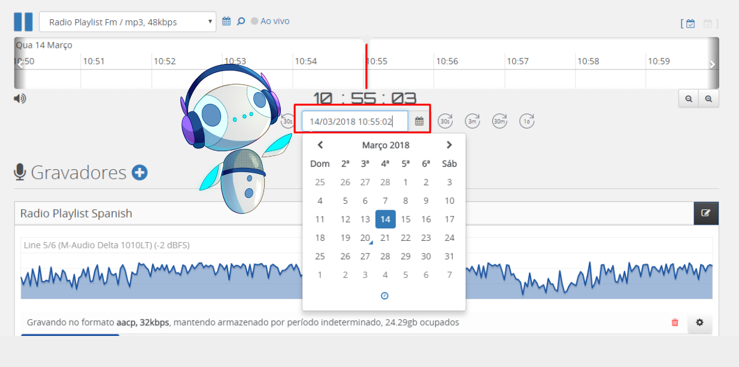Viewport: 739px width, 367px height.
Task: Select day 15 in the calendar
Action: 405,219
